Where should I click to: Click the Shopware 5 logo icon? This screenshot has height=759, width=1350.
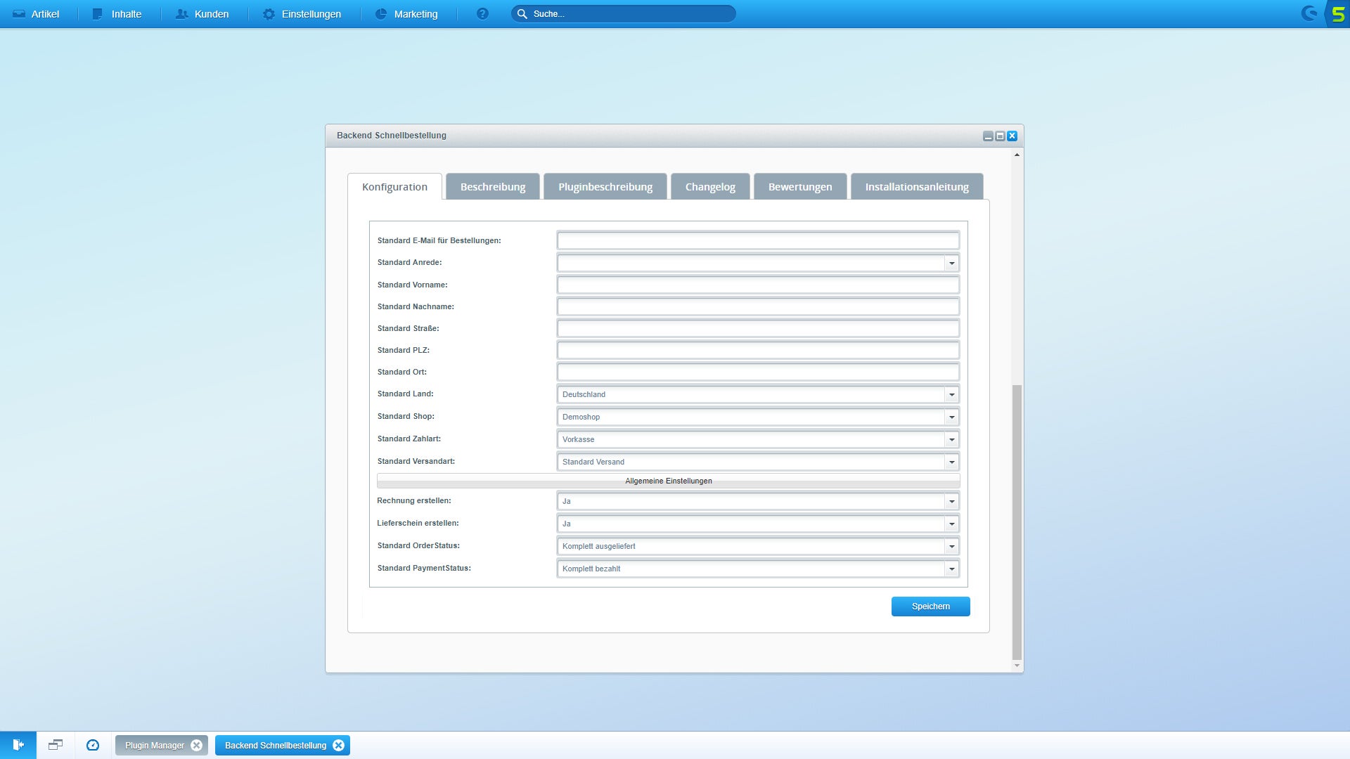(x=1337, y=14)
